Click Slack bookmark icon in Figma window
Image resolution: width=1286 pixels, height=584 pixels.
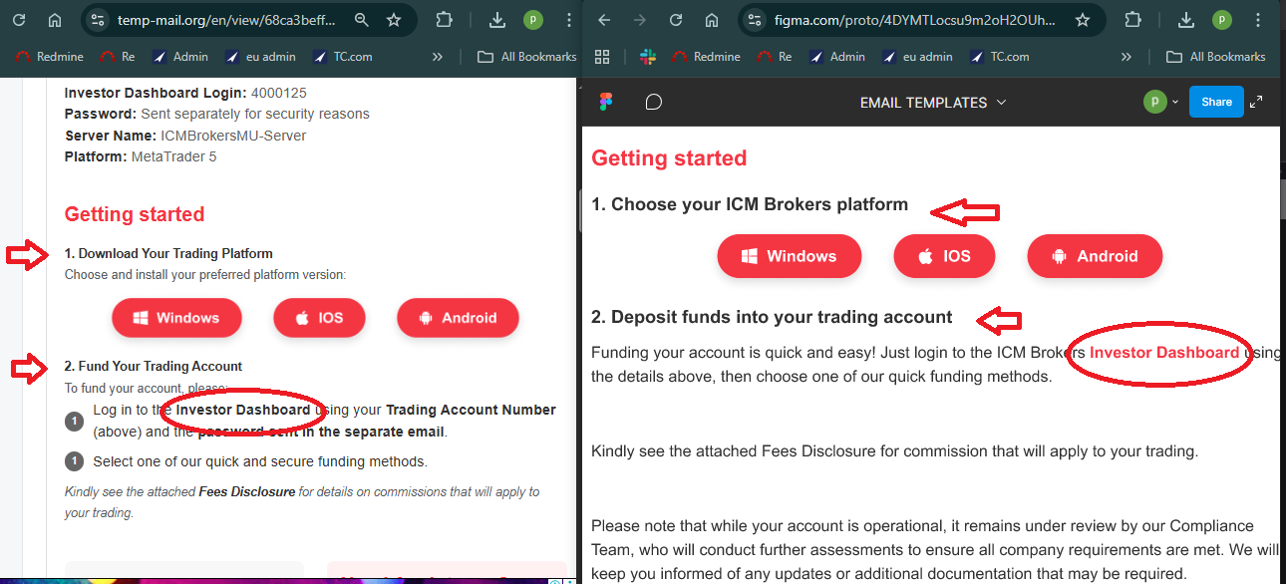pyautogui.click(x=647, y=57)
